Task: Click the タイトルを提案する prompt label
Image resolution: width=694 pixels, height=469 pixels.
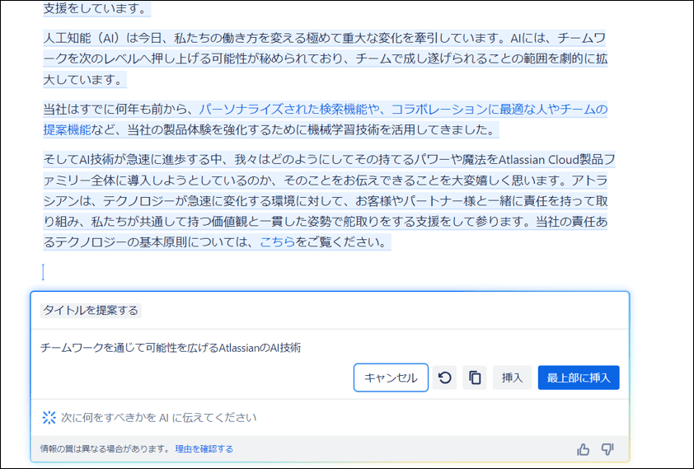Action: point(91,311)
